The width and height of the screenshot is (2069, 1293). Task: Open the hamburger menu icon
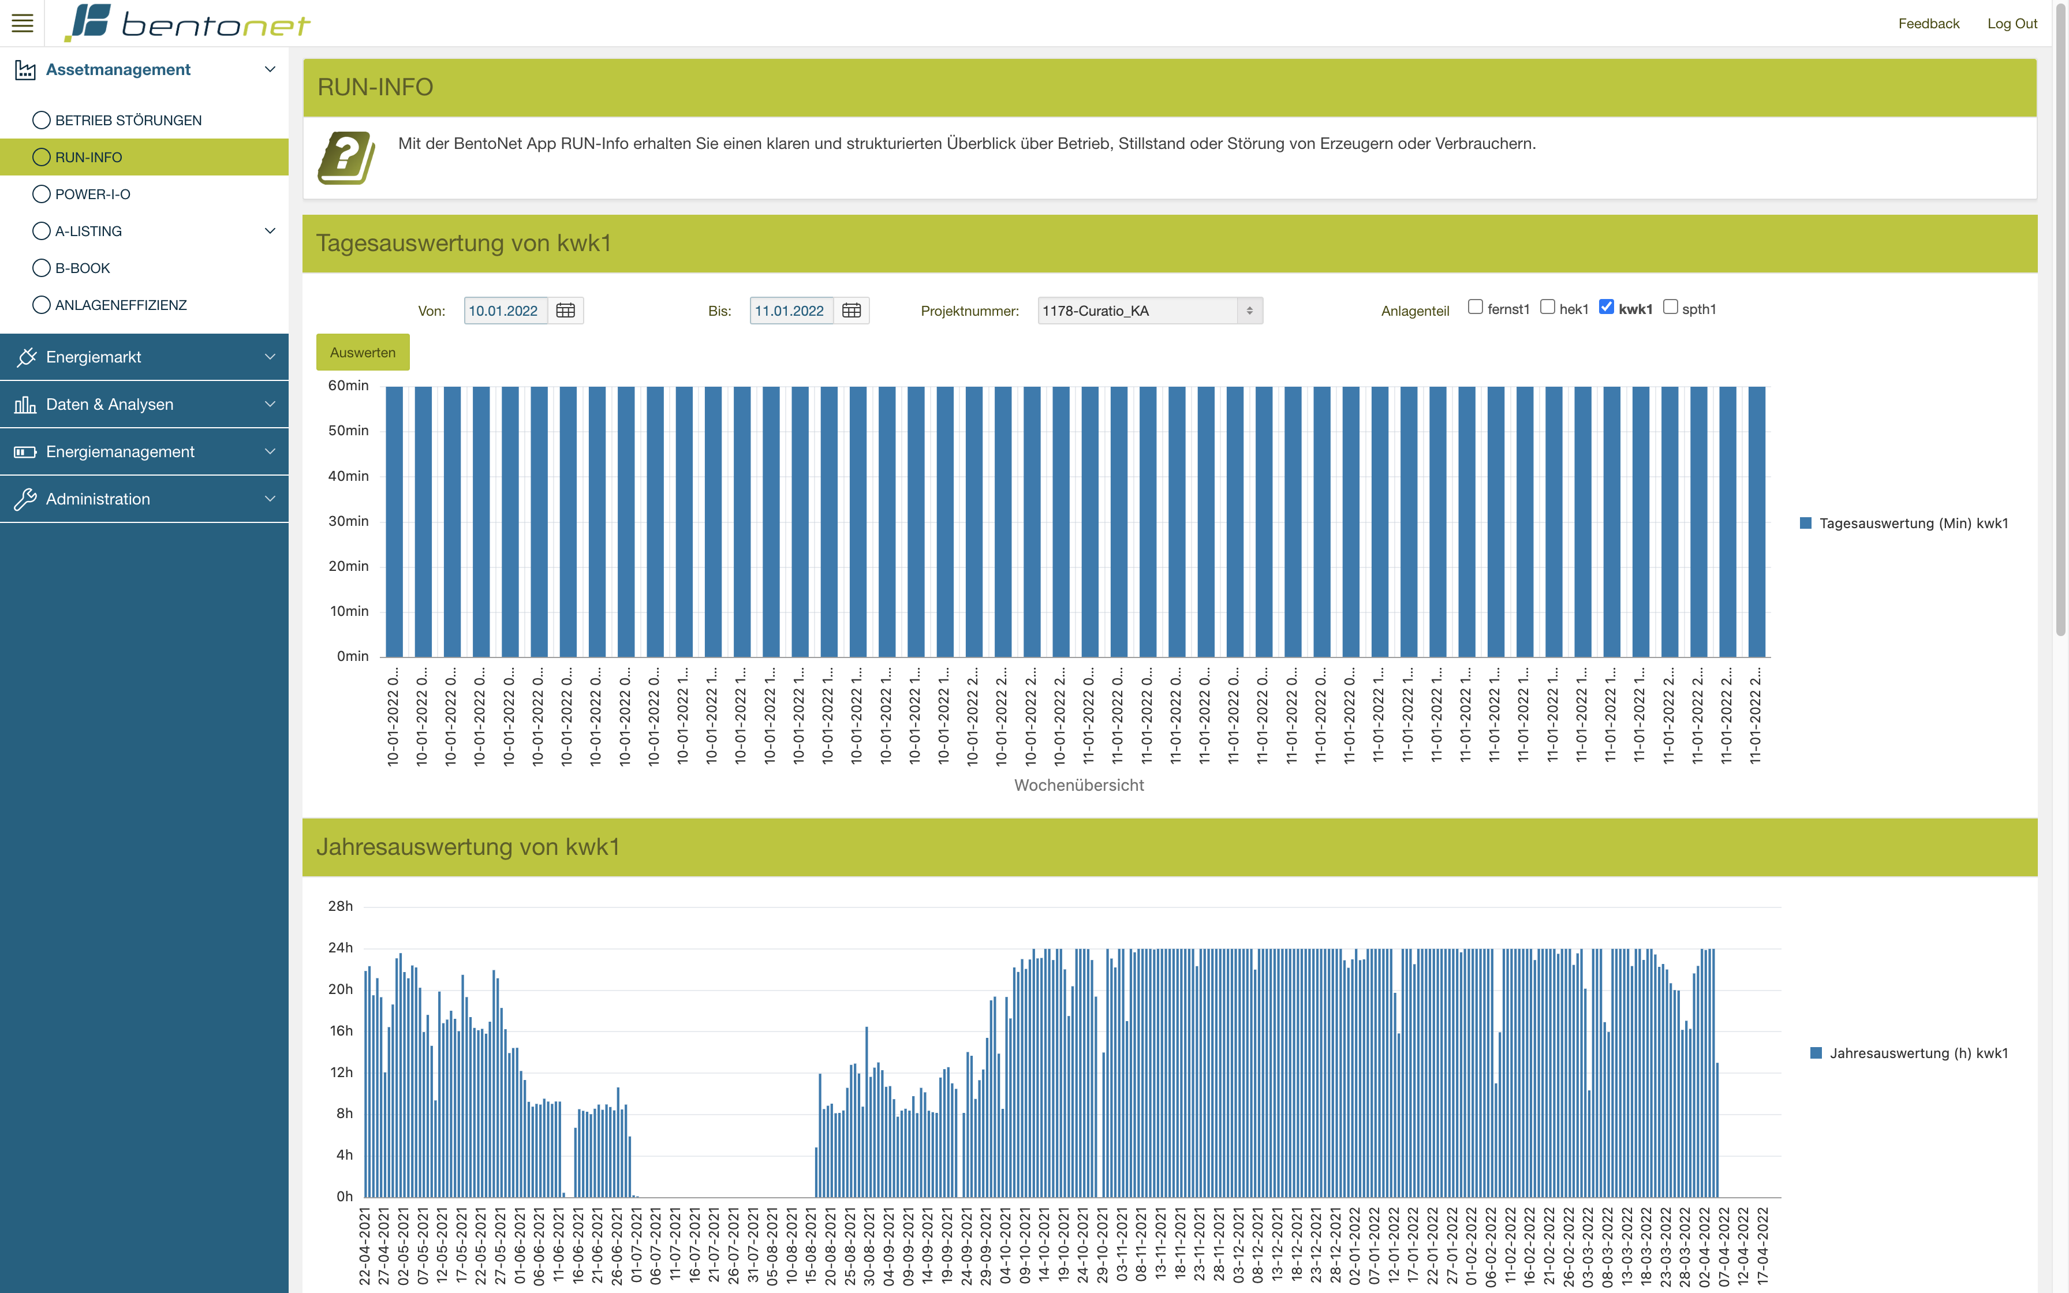23,23
